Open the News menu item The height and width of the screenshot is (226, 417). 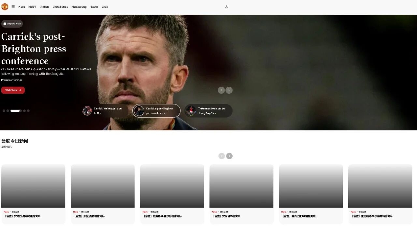coord(22,7)
